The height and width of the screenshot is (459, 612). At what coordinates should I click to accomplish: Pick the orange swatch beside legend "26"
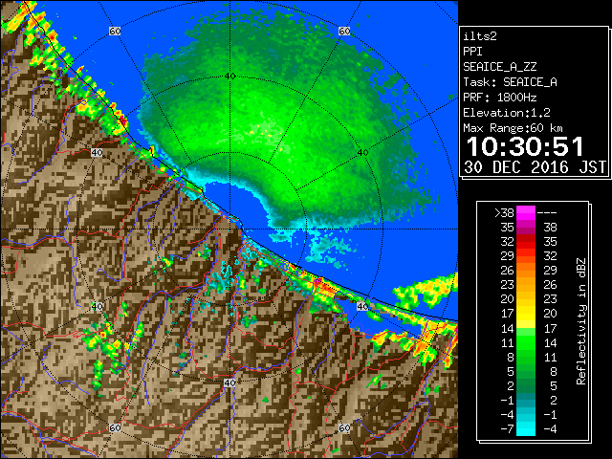526,270
